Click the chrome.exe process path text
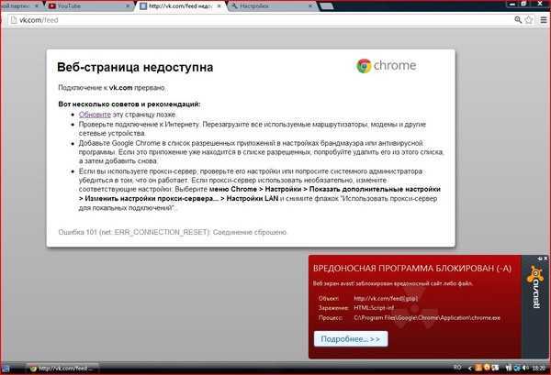The image size is (551, 375). click(x=427, y=318)
